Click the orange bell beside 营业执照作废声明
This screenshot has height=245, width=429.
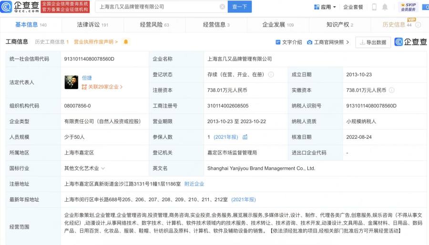click(126, 42)
